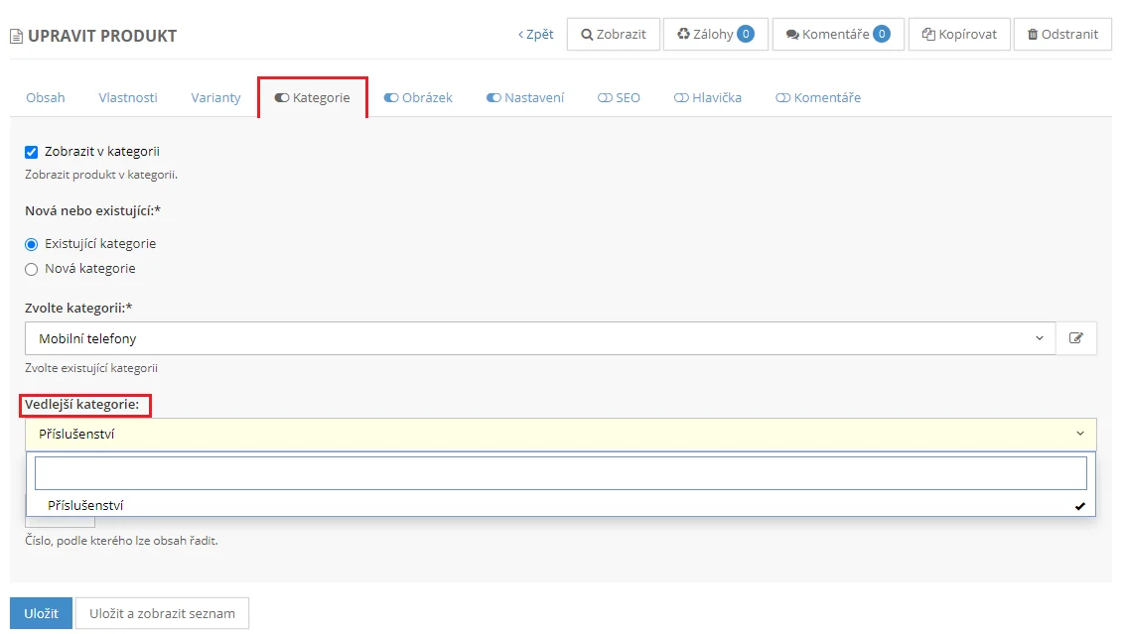Click the edit icon beside category dropdown
This screenshot has height=634, width=1124.
pos(1076,338)
